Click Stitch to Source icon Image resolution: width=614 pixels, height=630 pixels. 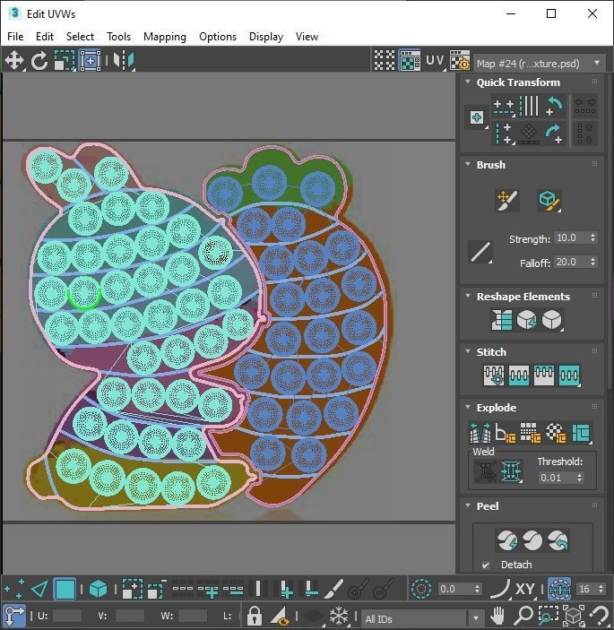pyautogui.click(x=544, y=375)
